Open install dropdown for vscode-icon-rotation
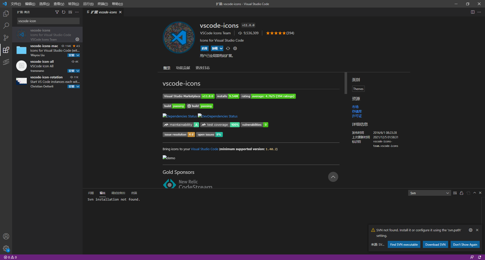The image size is (485, 260). [78, 86]
